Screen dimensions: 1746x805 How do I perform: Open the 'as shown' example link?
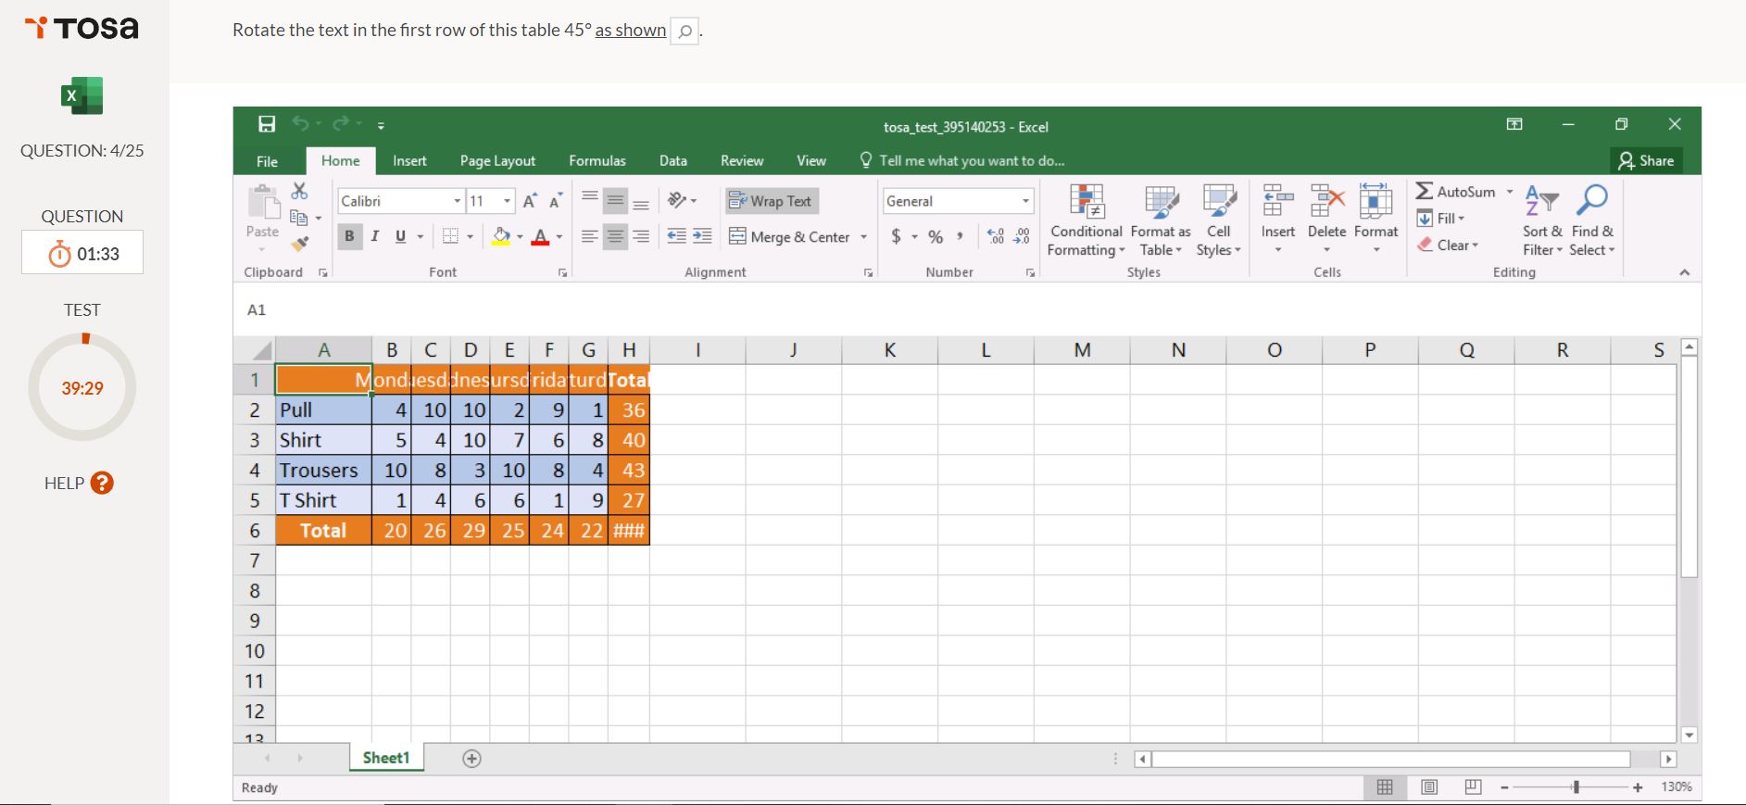[630, 31]
